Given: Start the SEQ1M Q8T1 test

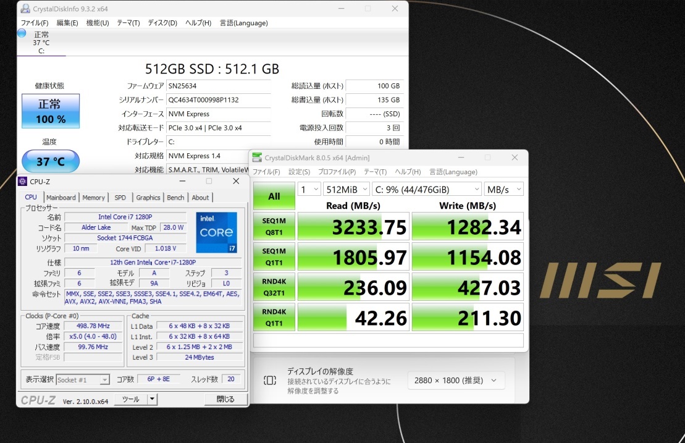Looking at the screenshot, I should point(274,226).
